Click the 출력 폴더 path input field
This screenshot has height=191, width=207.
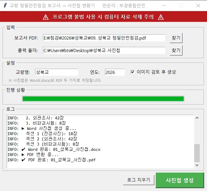click(x=104, y=50)
